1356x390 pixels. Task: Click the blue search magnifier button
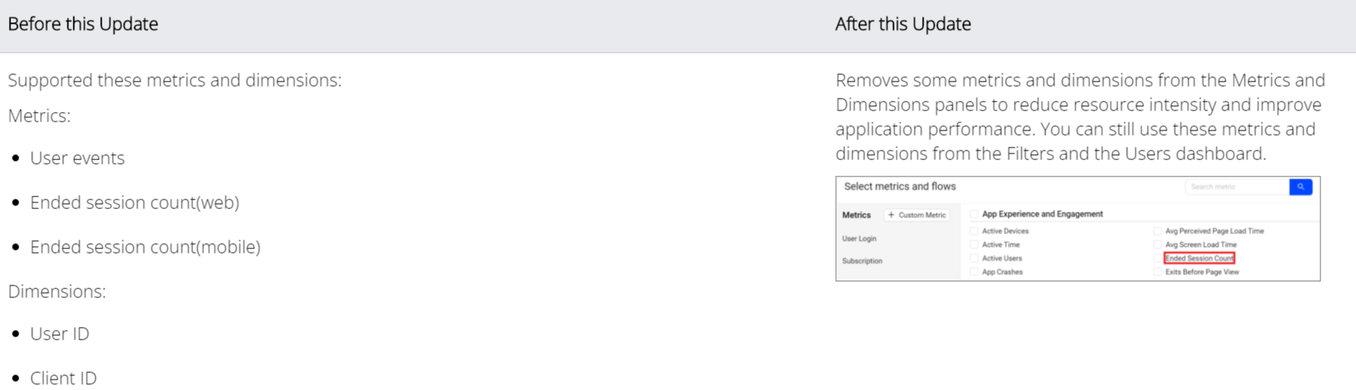(1300, 187)
